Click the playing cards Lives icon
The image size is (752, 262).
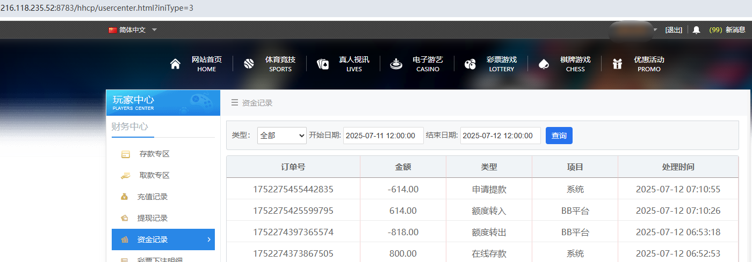tap(323, 64)
